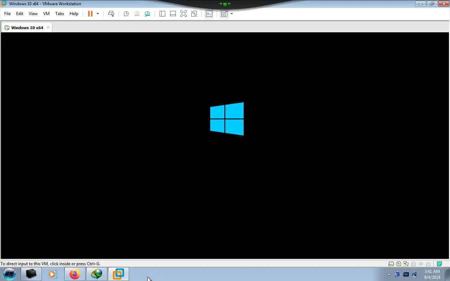Click the Show desktop strip

tap(447, 274)
